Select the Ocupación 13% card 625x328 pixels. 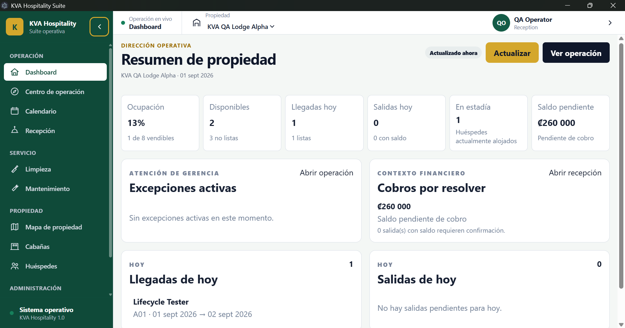pos(160,123)
